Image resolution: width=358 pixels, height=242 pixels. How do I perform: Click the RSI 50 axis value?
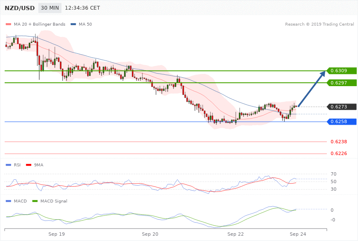[333, 181]
